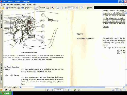
Task: Click the page number field 29 of 36
Action: 59,90
